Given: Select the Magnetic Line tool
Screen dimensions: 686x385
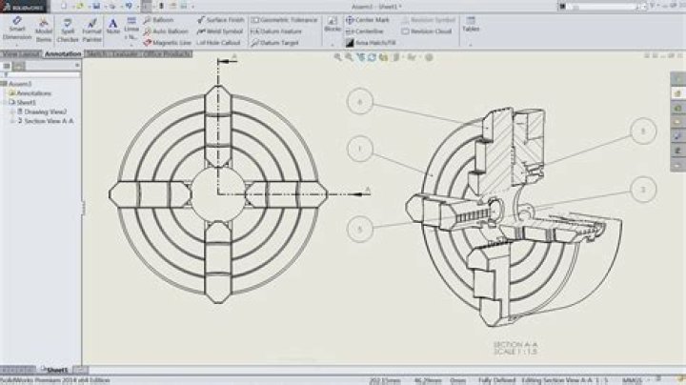Looking at the screenshot, I should pos(167,43).
